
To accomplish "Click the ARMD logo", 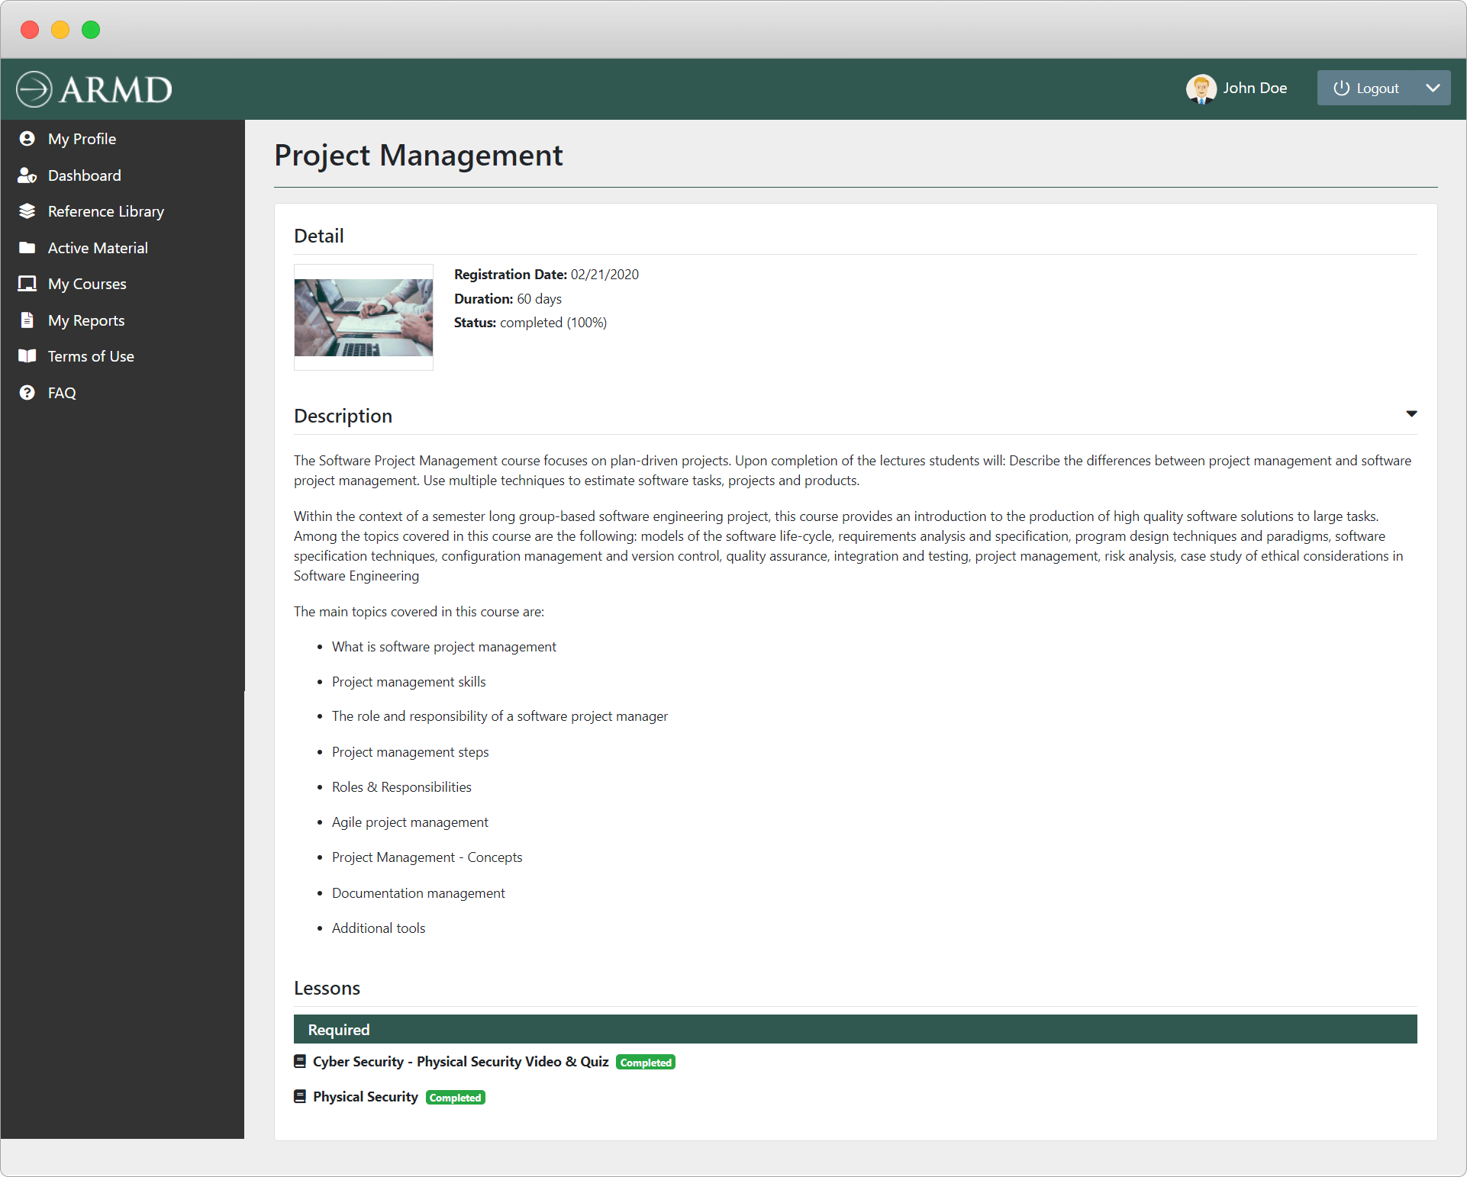I will coord(94,89).
